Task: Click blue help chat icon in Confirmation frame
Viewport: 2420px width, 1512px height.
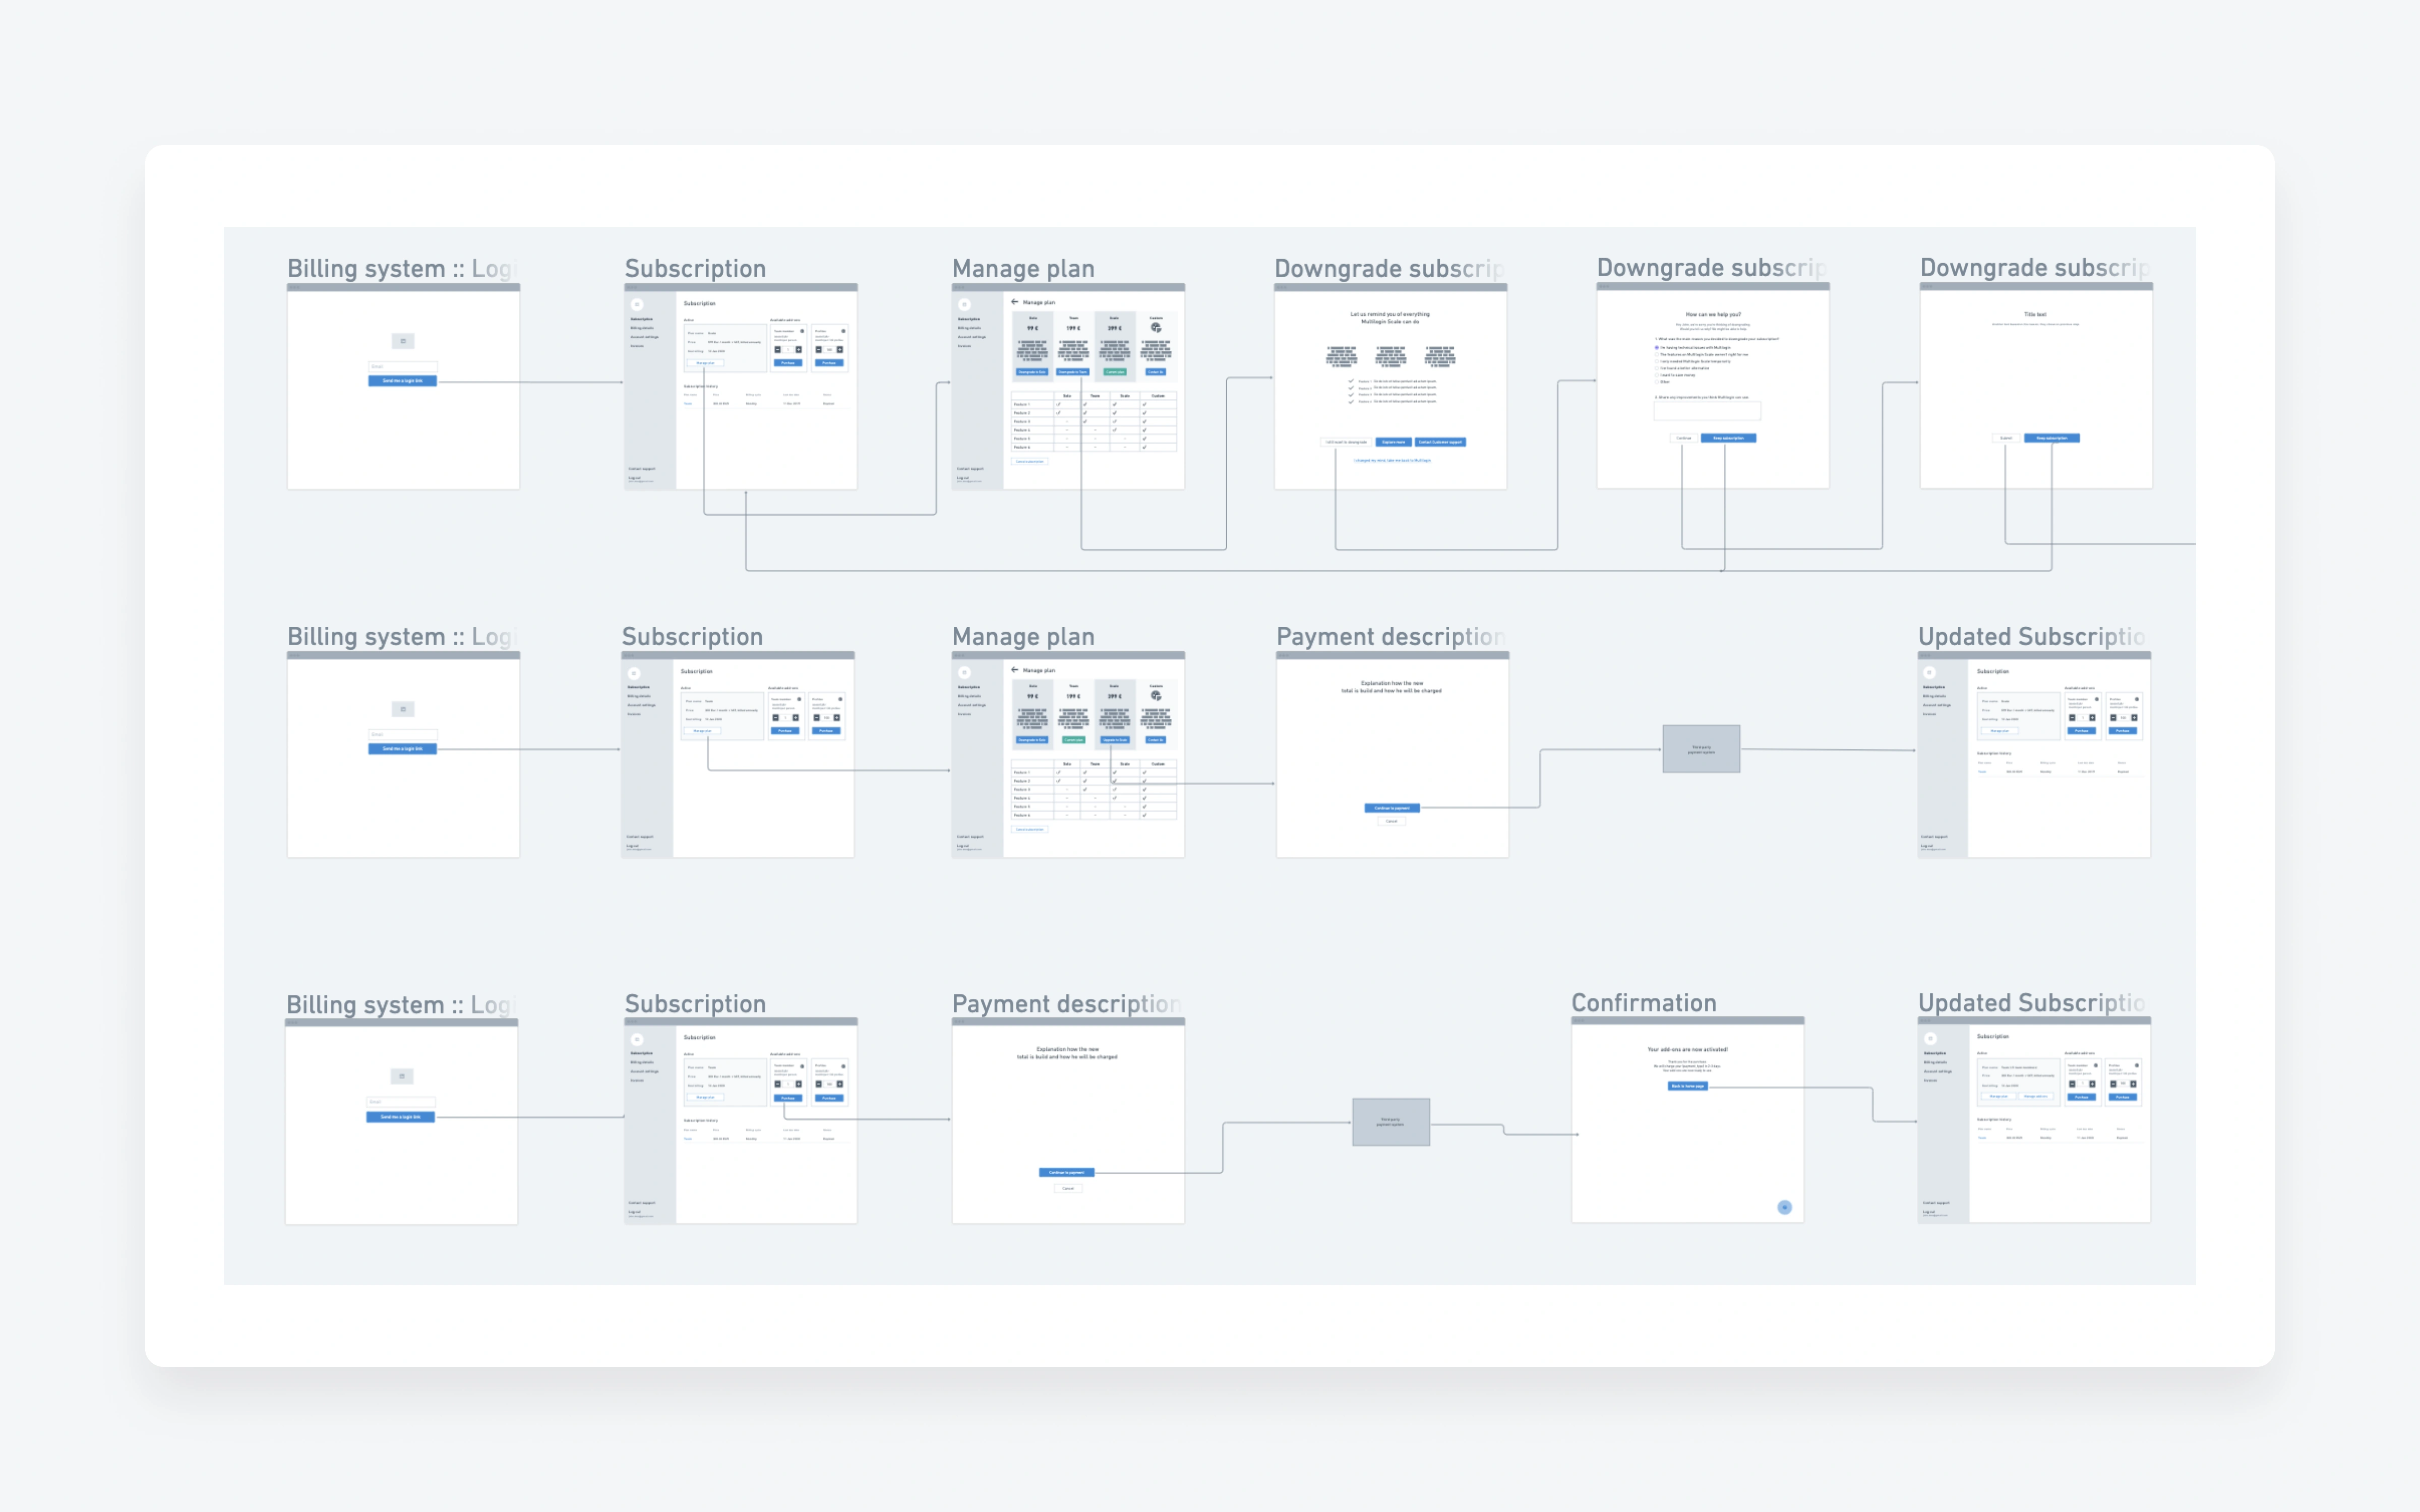Action: pos(1784,1208)
